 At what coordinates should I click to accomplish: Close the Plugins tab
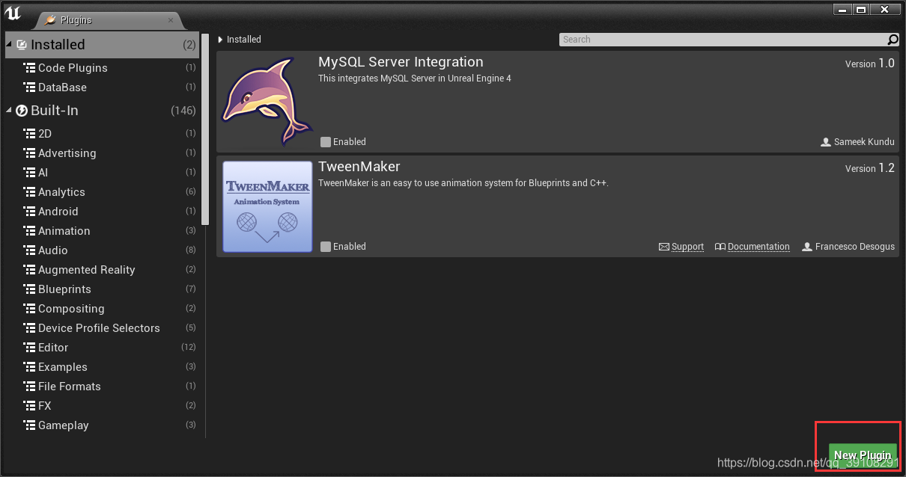pos(171,20)
